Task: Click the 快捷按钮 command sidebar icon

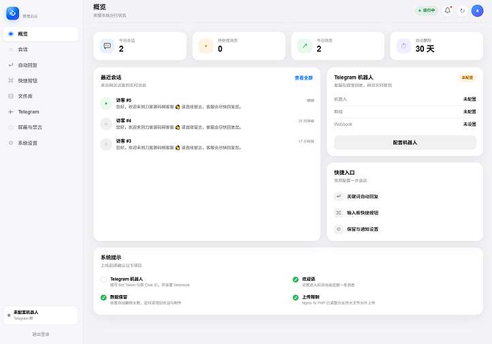Action: (11, 81)
